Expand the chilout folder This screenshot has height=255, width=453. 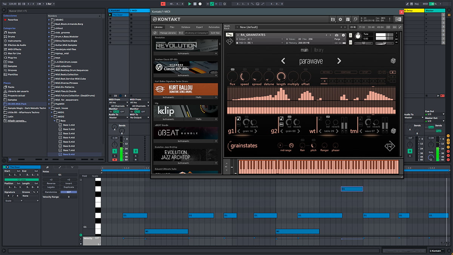point(49,28)
